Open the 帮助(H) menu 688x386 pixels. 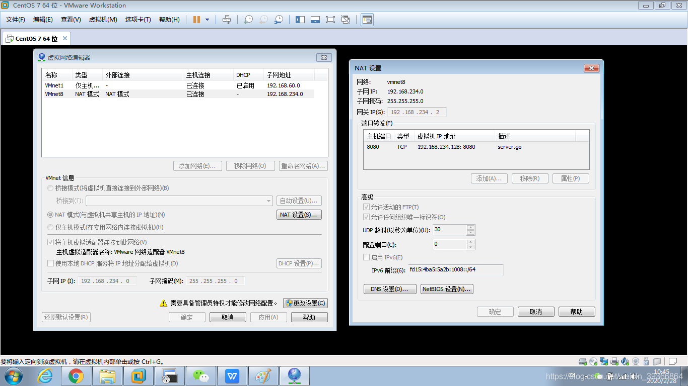point(169,20)
